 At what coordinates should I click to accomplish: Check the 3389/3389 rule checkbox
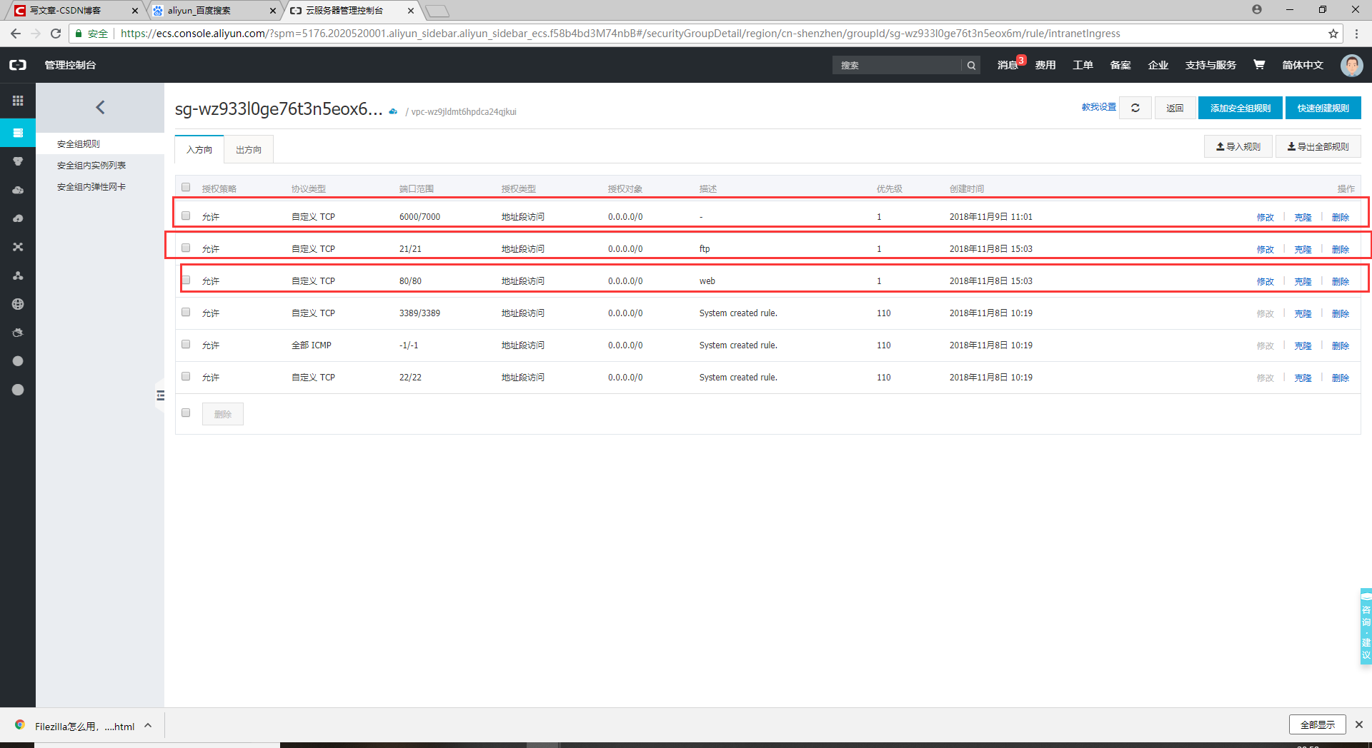click(186, 312)
